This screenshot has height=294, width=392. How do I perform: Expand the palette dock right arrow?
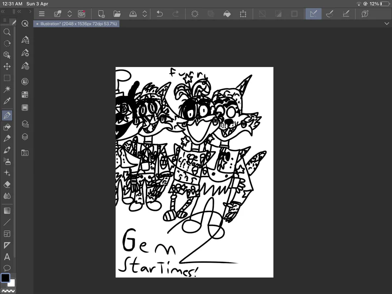pyautogui.click(x=30, y=11)
